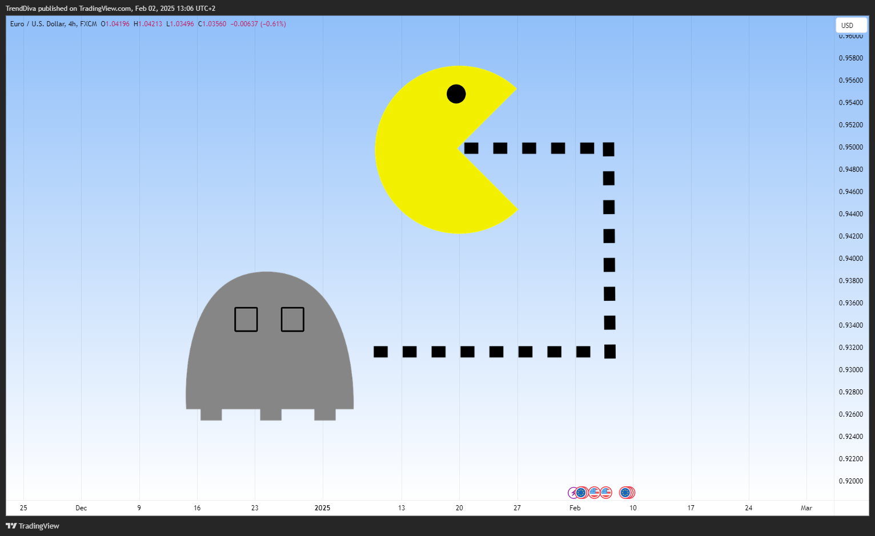Click the "25" date label on time axis

23,508
